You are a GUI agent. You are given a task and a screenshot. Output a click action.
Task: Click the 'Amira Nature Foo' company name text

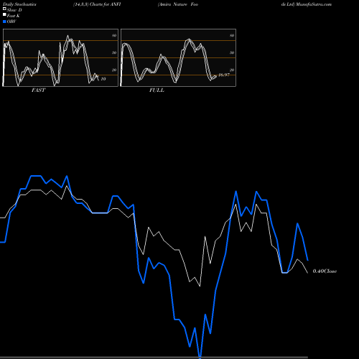178,4
